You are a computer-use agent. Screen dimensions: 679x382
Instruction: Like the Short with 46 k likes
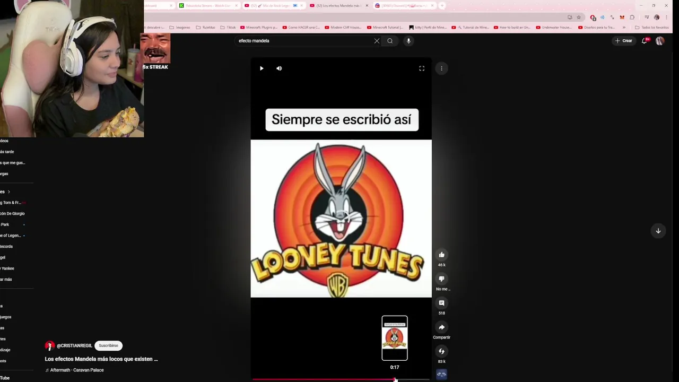pyautogui.click(x=441, y=255)
